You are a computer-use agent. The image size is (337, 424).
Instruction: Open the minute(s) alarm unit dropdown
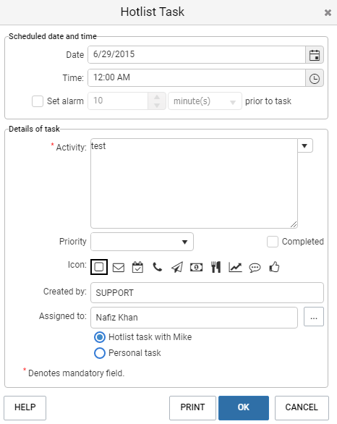pos(205,101)
